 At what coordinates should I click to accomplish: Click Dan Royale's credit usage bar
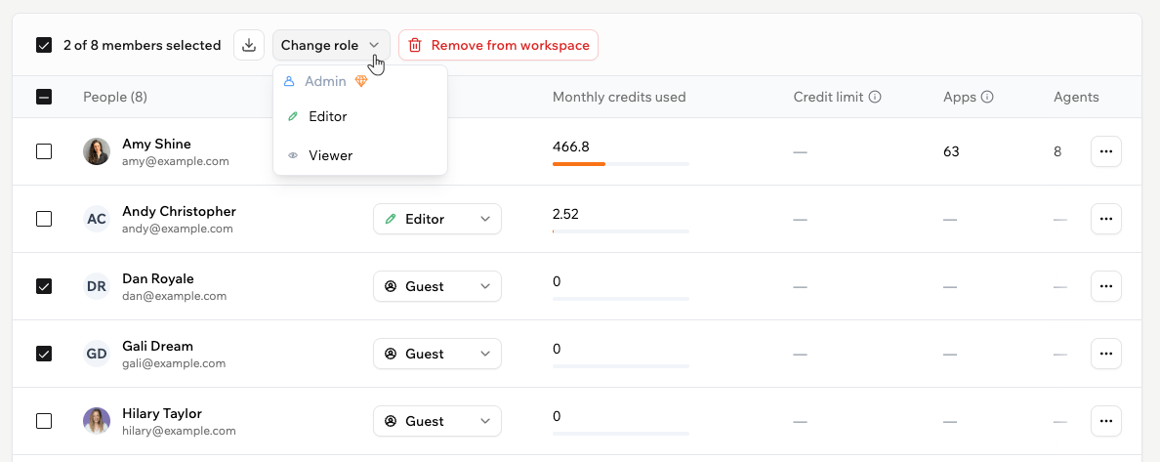click(621, 298)
